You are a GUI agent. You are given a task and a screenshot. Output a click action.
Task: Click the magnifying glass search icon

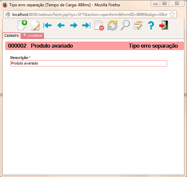point(125,25)
